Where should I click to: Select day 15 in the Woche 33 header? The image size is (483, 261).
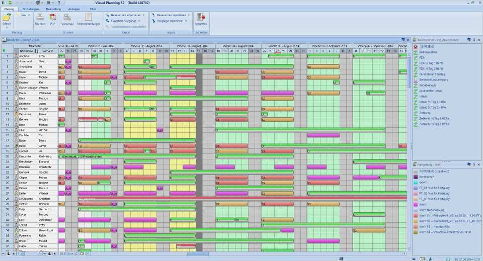coord(199,51)
